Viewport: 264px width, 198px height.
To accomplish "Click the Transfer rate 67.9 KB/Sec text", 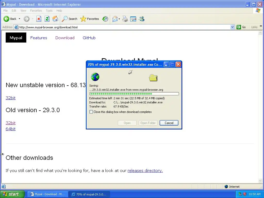I will 109,106.
